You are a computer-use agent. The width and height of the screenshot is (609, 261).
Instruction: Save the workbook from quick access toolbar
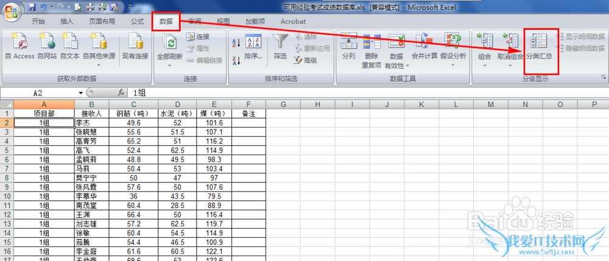32,7
